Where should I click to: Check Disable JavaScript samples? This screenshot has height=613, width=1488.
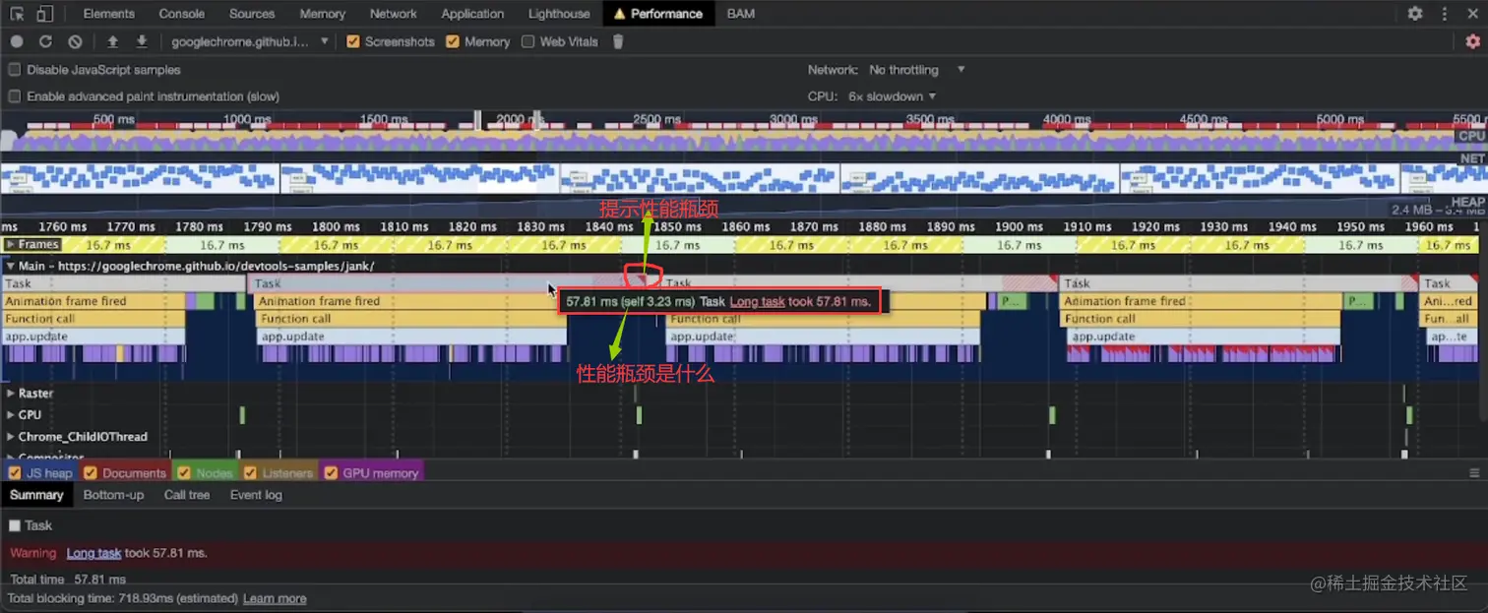pos(15,70)
